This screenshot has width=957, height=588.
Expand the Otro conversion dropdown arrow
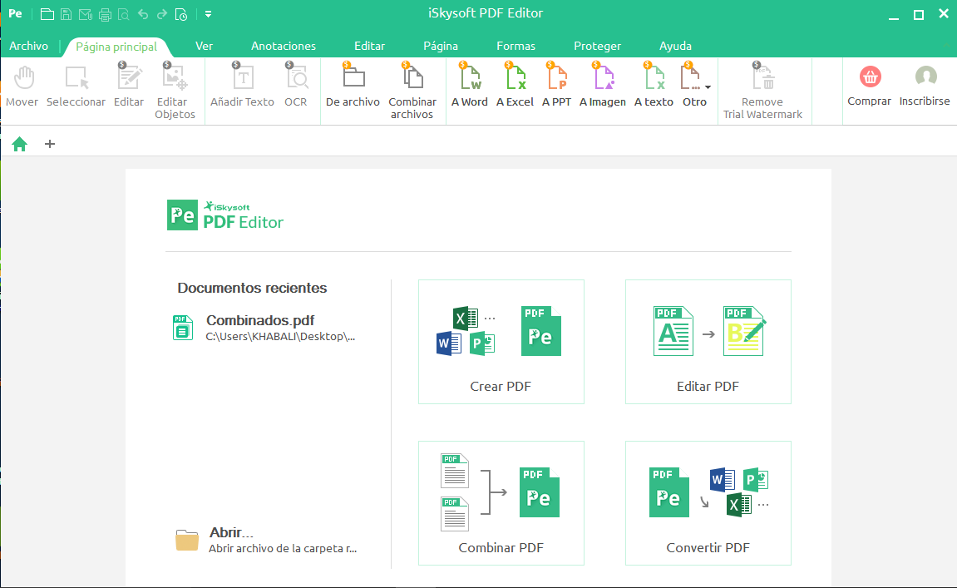(x=708, y=86)
